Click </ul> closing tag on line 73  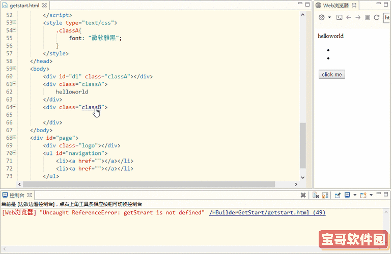(x=51, y=176)
